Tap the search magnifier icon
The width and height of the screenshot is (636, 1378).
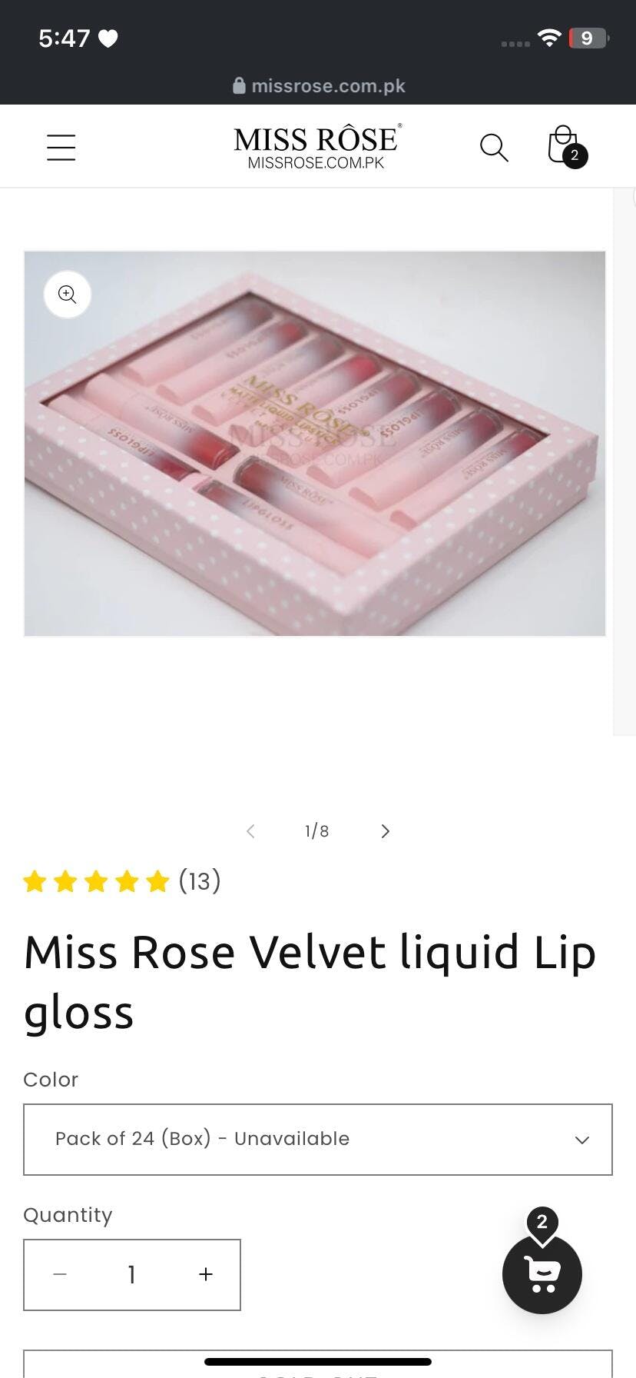point(494,147)
